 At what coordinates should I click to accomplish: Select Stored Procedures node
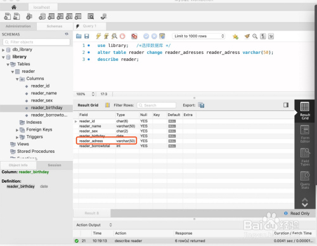point(36,152)
